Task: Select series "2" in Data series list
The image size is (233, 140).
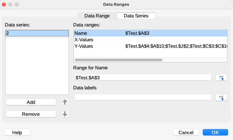Action: [37, 33]
